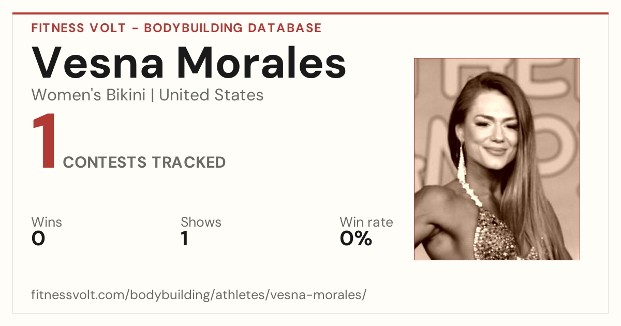
Task: Click the United States country label
Action: [x=211, y=95]
